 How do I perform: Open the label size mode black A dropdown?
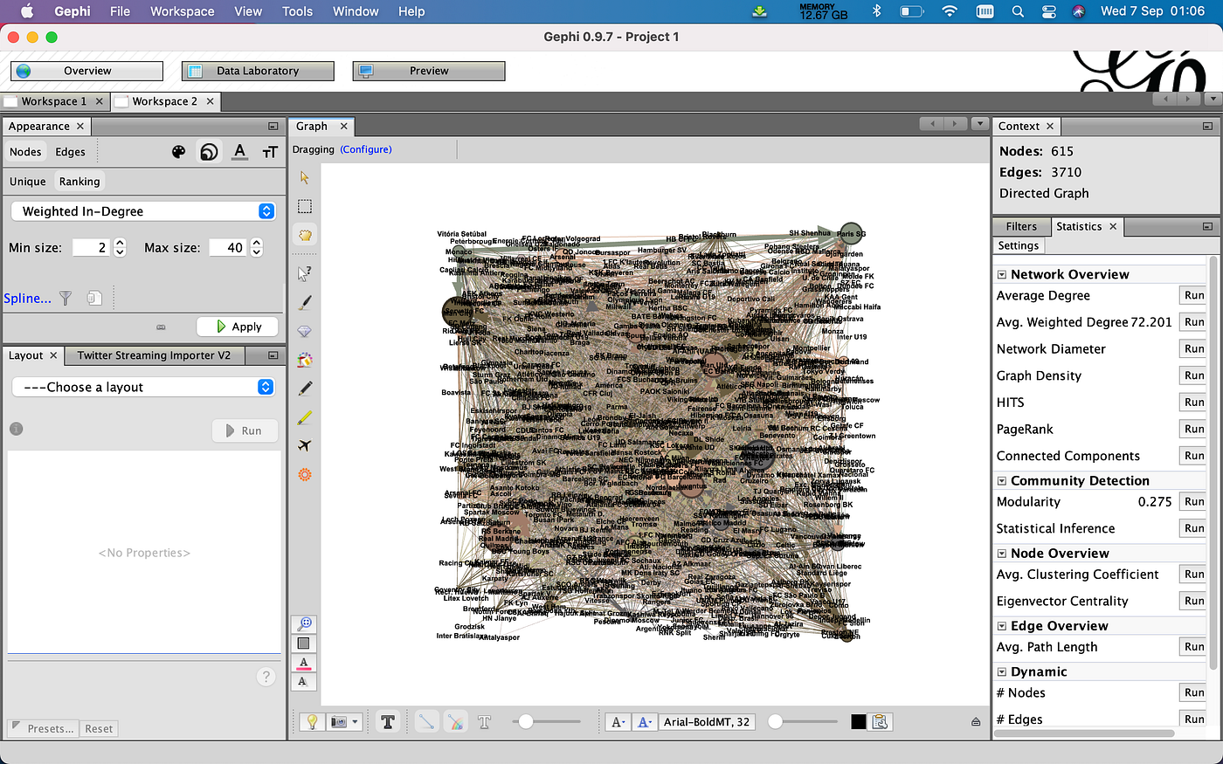tap(618, 722)
